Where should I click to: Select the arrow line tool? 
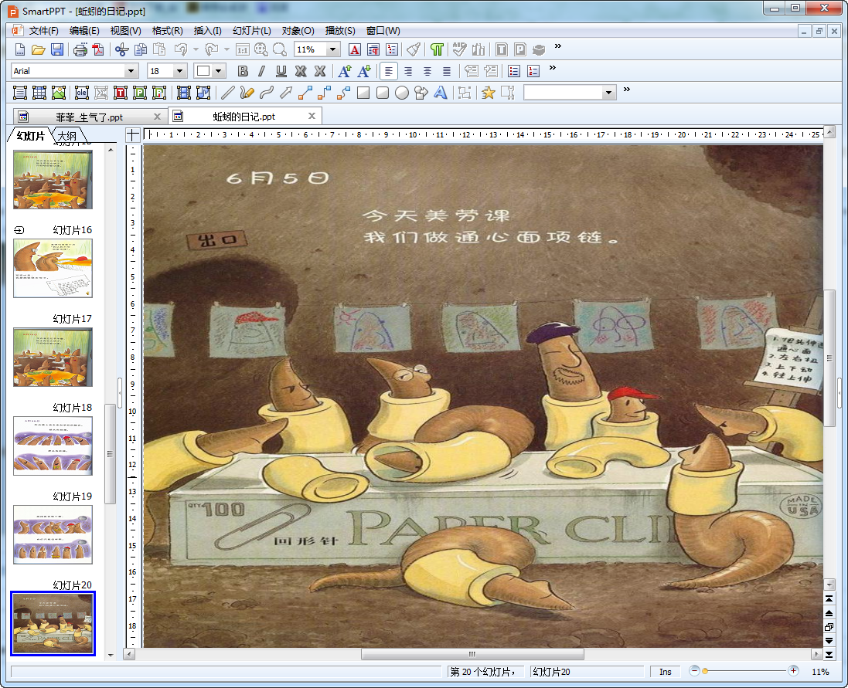286,93
